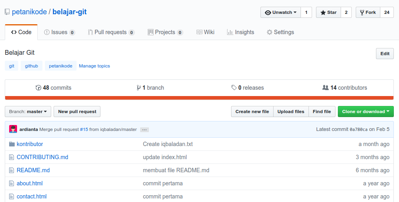View the 0 releases link
399x202 pixels.
click(x=248, y=88)
